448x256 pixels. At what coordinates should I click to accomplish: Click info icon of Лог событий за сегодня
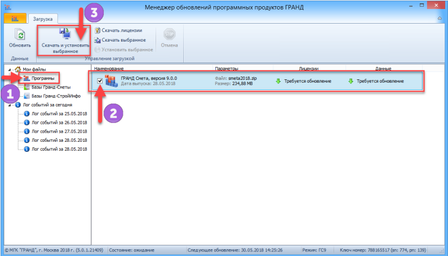[17, 105]
